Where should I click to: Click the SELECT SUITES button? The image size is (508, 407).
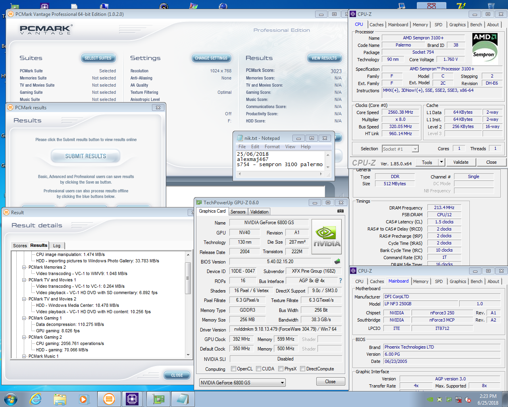(x=98, y=58)
